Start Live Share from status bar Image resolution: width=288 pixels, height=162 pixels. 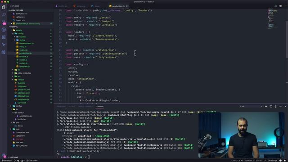[32, 161]
